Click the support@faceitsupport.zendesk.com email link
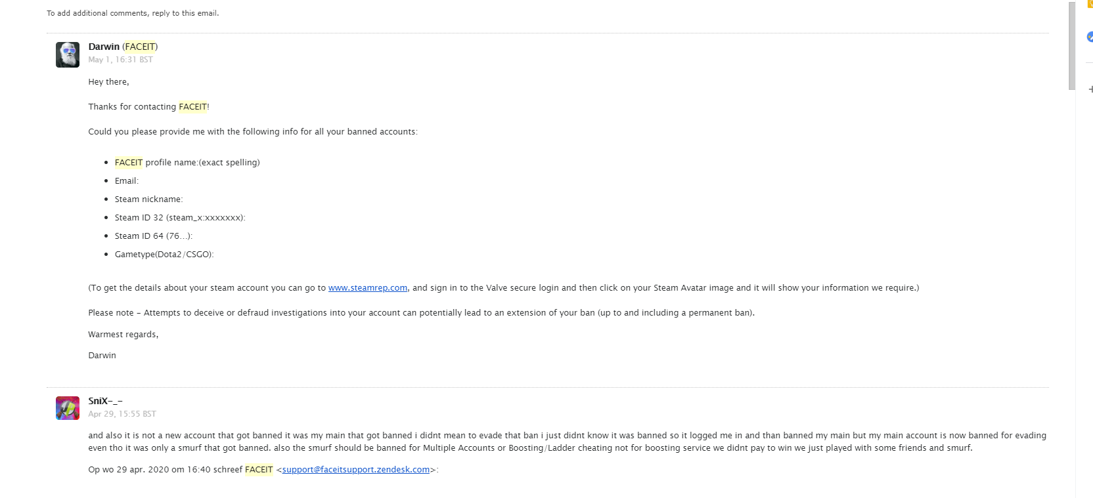 (x=355, y=470)
